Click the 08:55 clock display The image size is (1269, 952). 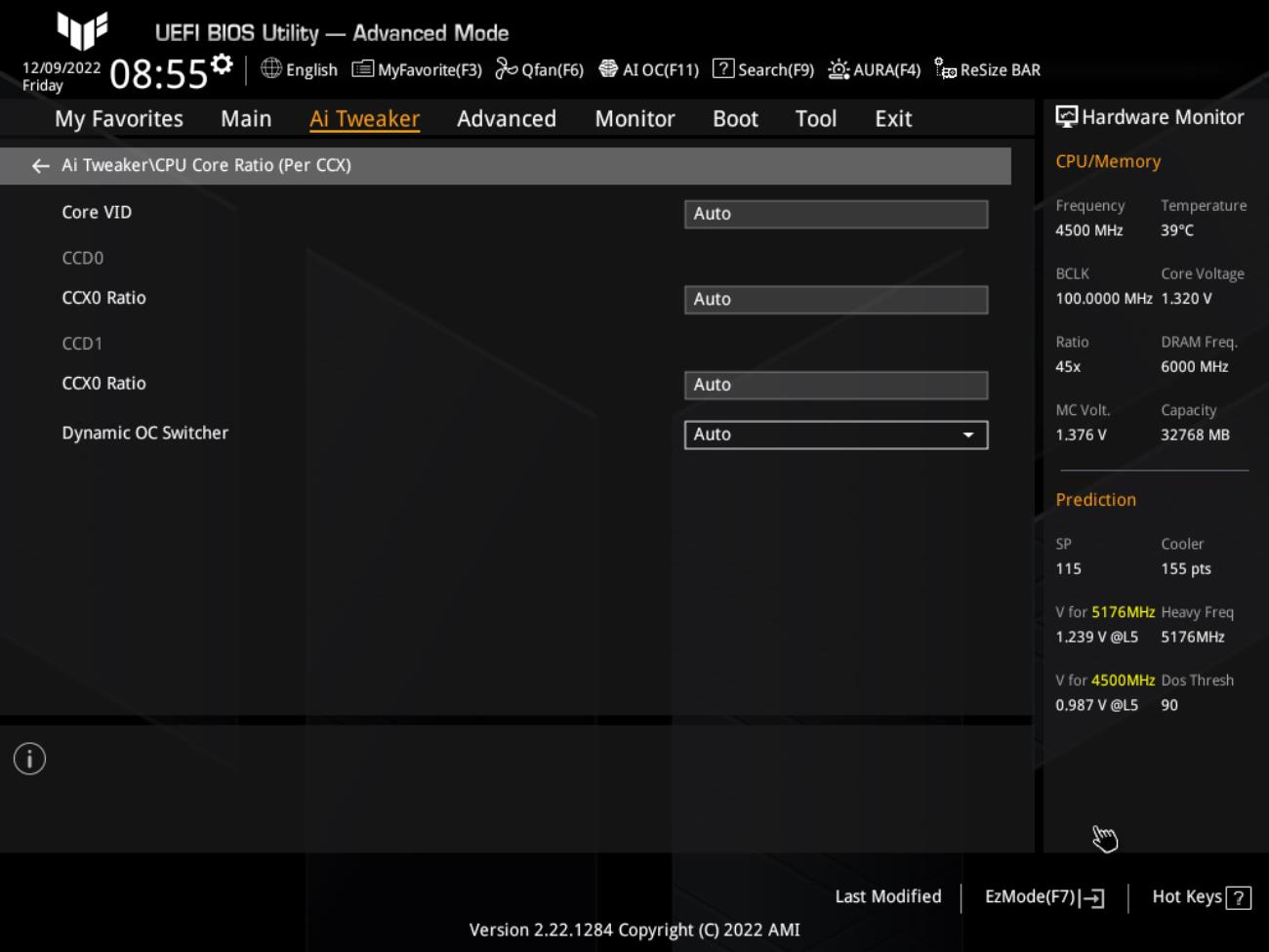click(x=158, y=74)
